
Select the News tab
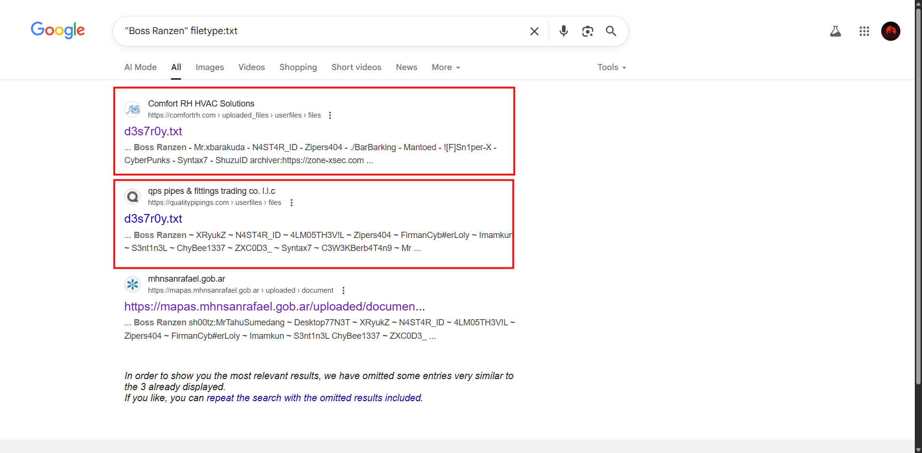click(407, 67)
